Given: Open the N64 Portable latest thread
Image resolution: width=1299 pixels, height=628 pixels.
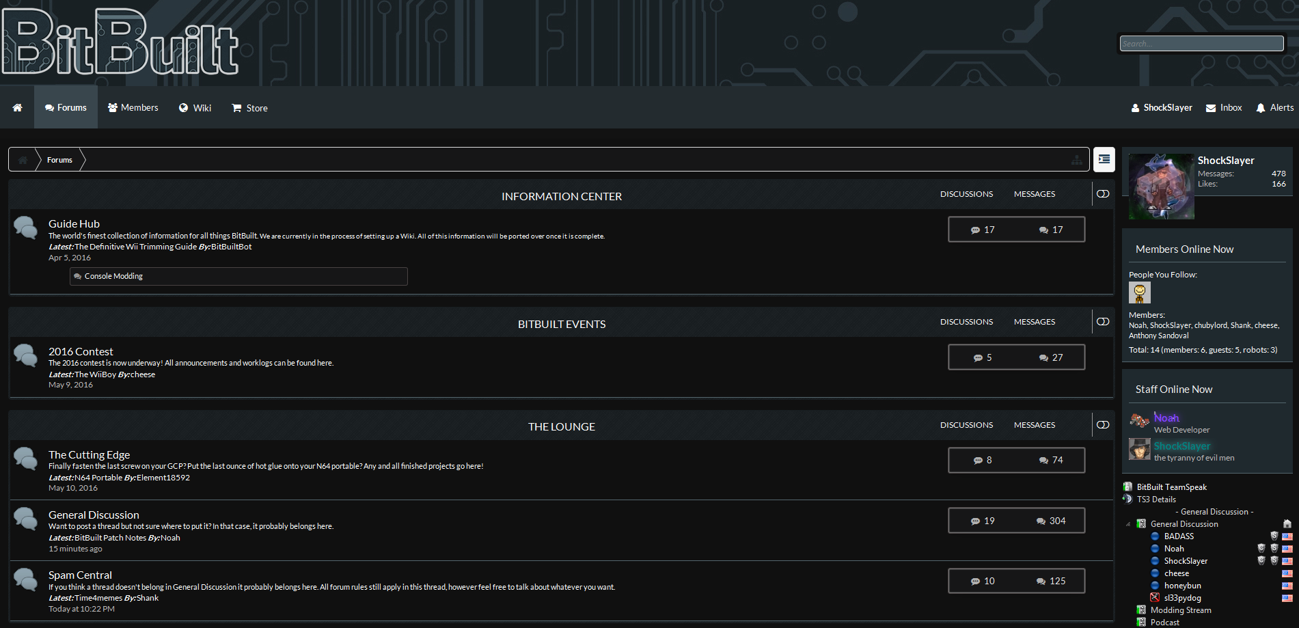Looking at the screenshot, I should [98, 478].
